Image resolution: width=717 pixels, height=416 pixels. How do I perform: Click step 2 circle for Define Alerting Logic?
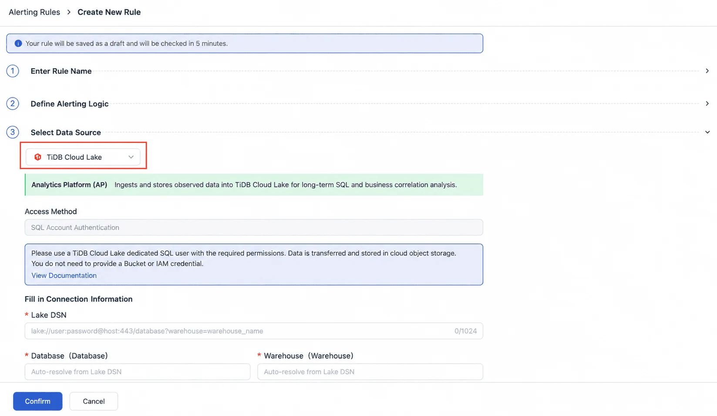[13, 104]
